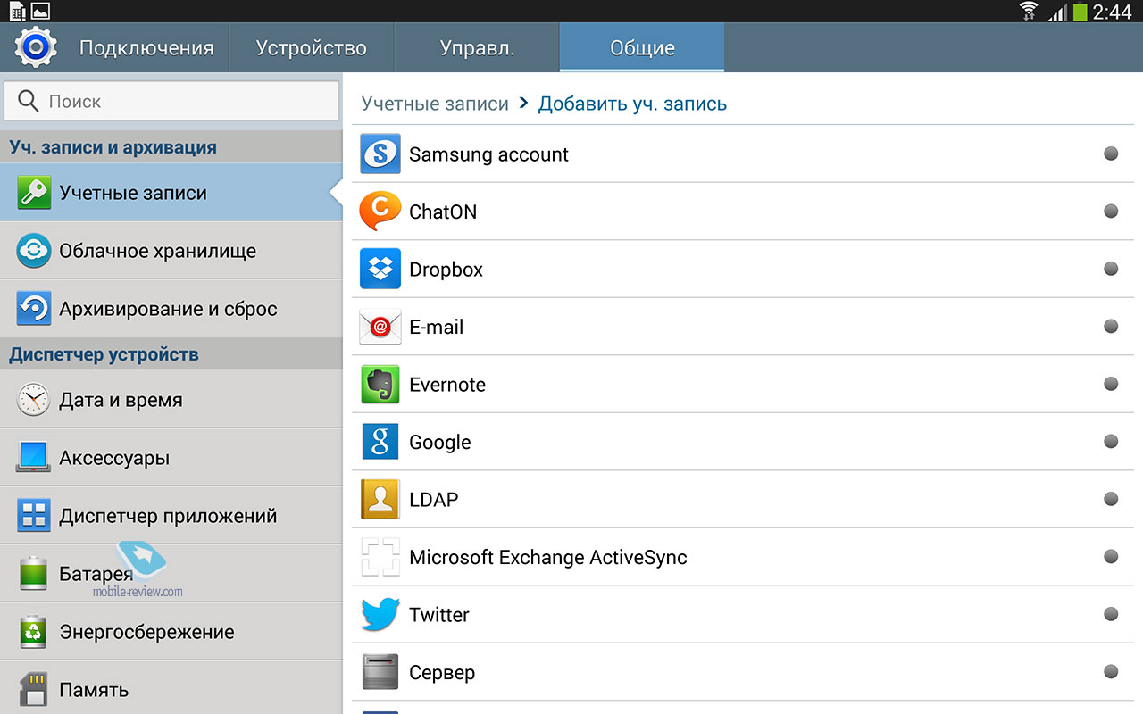Screen dimensions: 1143x714
Task: Select the ChatON radio dot
Action: (1111, 212)
